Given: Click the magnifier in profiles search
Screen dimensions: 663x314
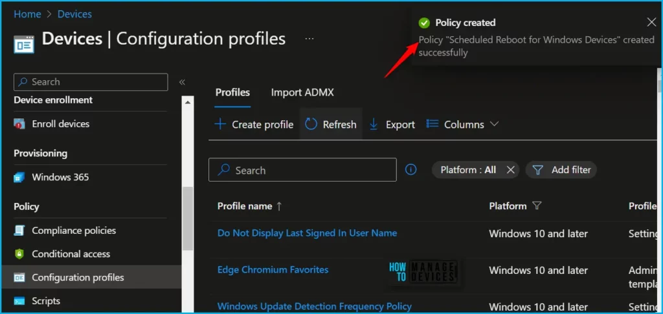Looking at the screenshot, I should [x=223, y=170].
